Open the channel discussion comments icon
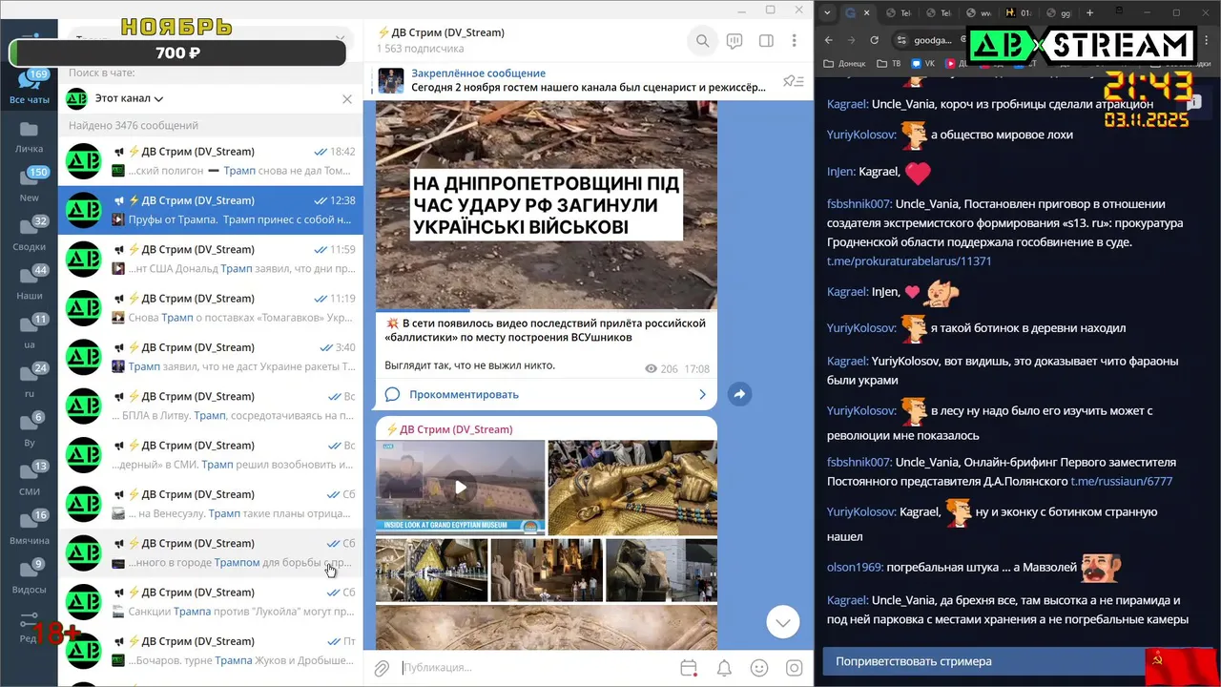This screenshot has height=687, width=1221. coord(735,41)
